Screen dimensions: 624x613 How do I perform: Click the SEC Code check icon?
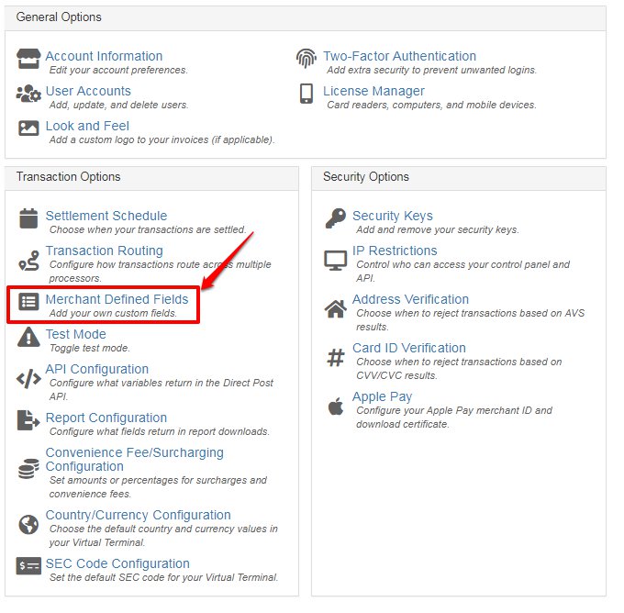click(x=28, y=566)
